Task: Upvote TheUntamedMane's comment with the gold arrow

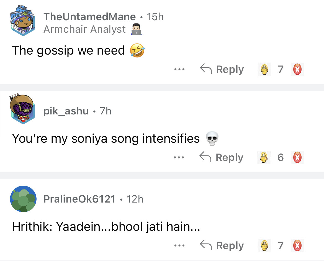Action: coord(264,69)
